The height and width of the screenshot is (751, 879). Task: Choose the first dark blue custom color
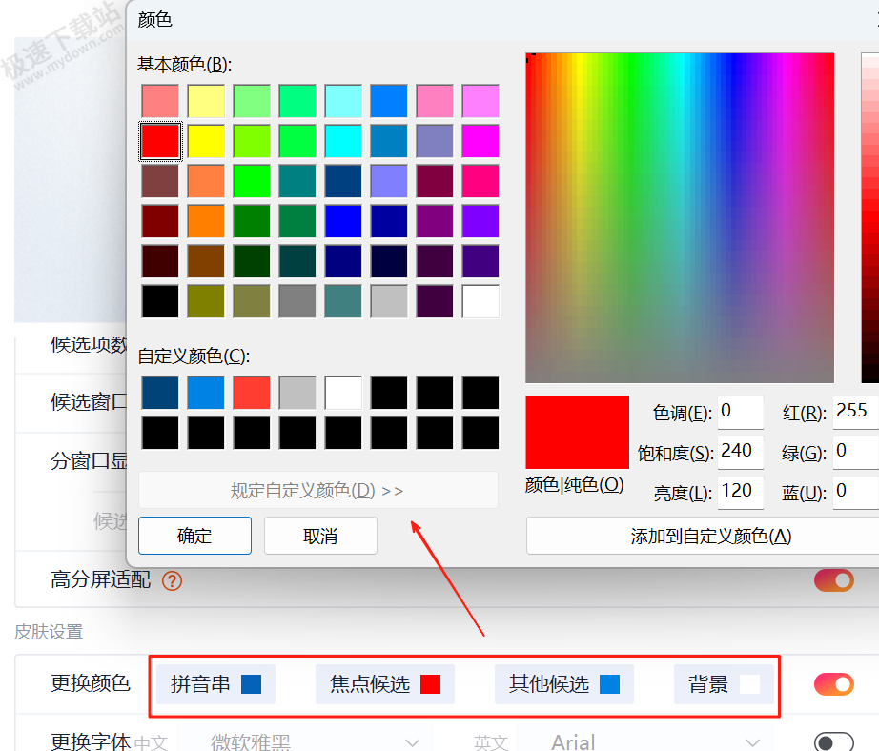pos(160,392)
